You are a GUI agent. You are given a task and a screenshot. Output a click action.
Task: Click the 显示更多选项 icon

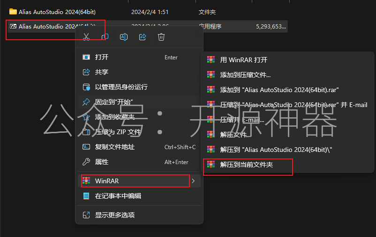coord(86,215)
